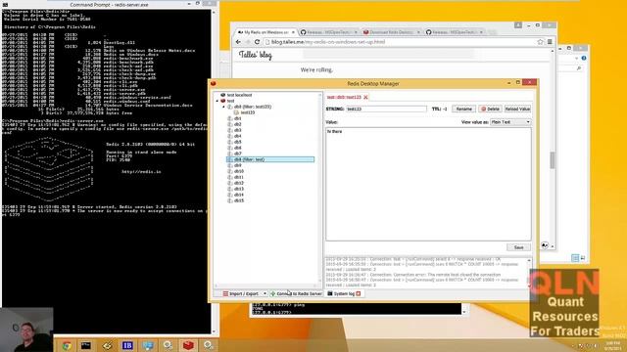
Task: Go back in the Chrome browser
Action: [x=238, y=42]
